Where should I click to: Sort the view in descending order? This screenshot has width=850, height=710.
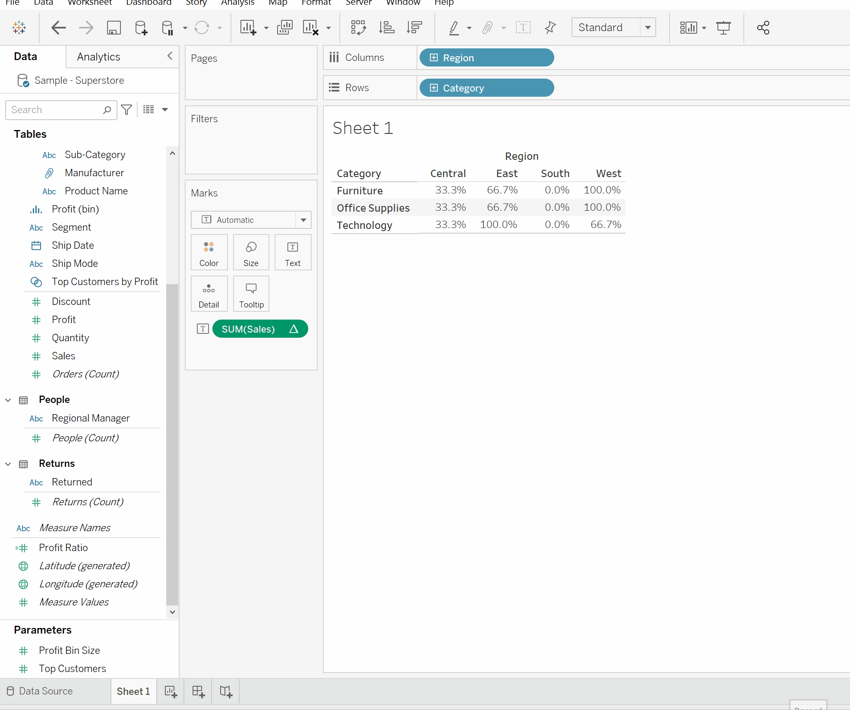click(x=414, y=27)
